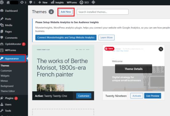Click the Dashboard gauge icon
Viewport: 170px width, 116px height.
pos(2,11)
